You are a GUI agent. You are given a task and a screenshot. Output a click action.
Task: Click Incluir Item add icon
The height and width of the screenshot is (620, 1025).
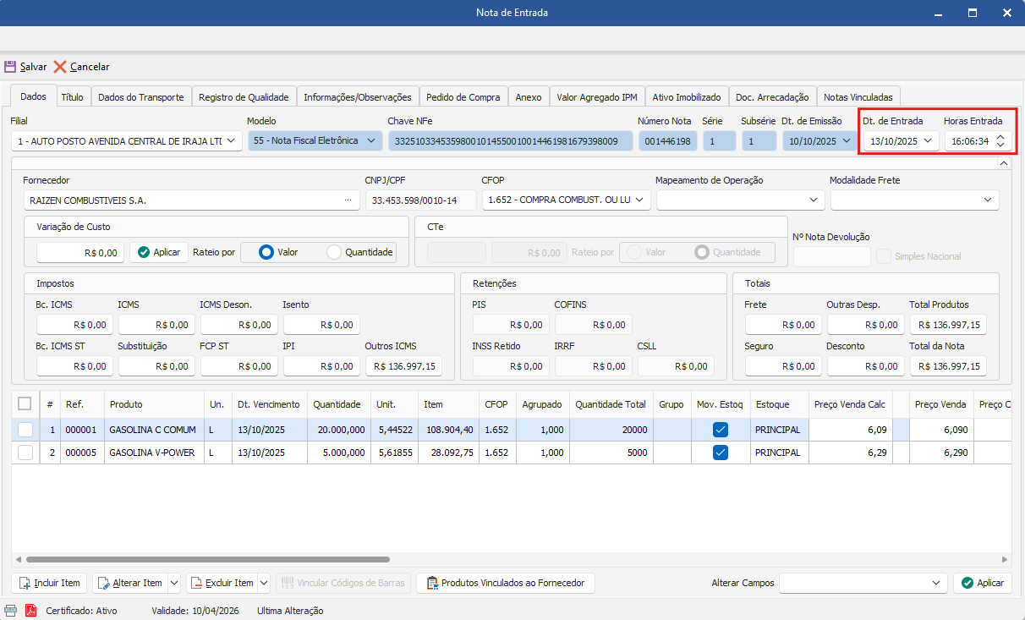(25, 583)
